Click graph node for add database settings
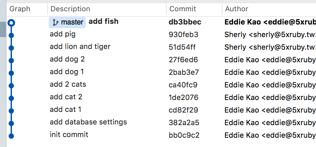 coord(12,123)
